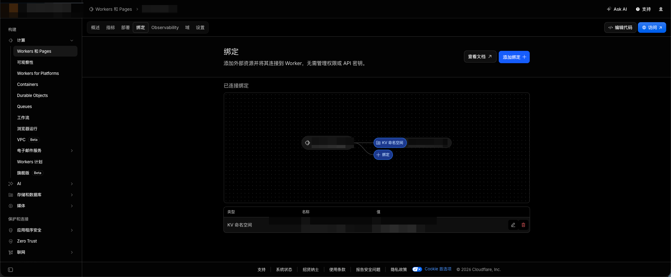Toggle the Cookie 首选项 privacy switch icon
This screenshot has width=671, height=277.
417,269
